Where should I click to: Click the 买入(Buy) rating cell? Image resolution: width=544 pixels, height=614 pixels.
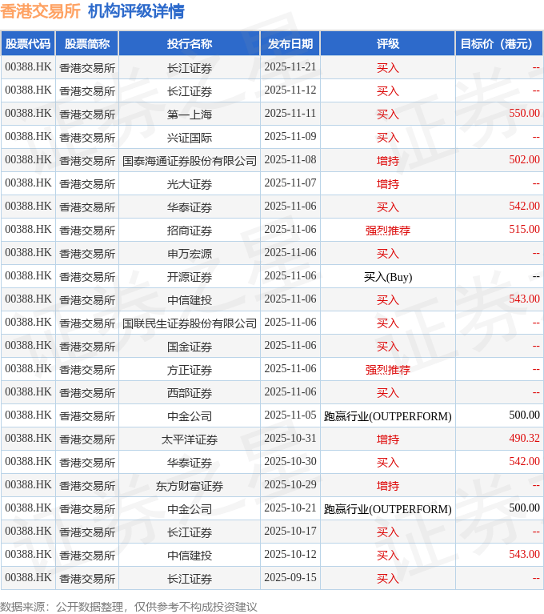click(x=387, y=277)
